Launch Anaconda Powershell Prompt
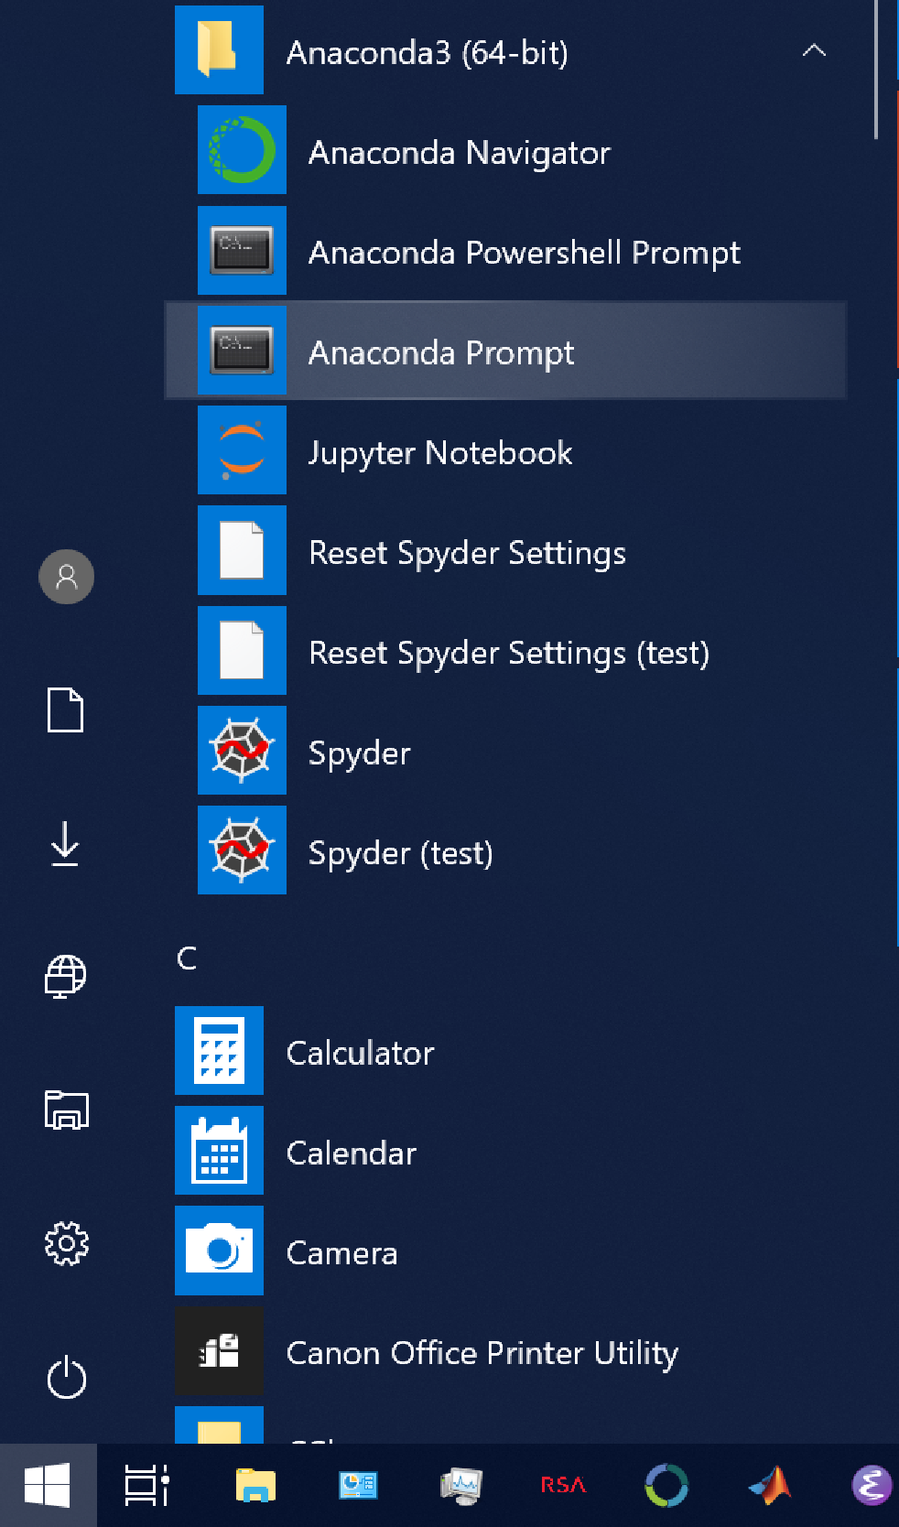The width and height of the screenshot is (899, 1527). (505, 250)
